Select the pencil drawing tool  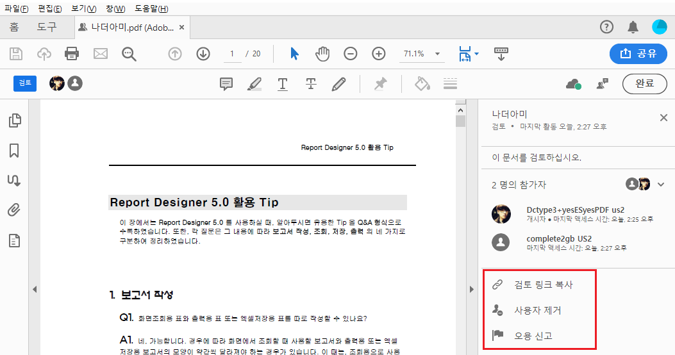coord(339,83)
